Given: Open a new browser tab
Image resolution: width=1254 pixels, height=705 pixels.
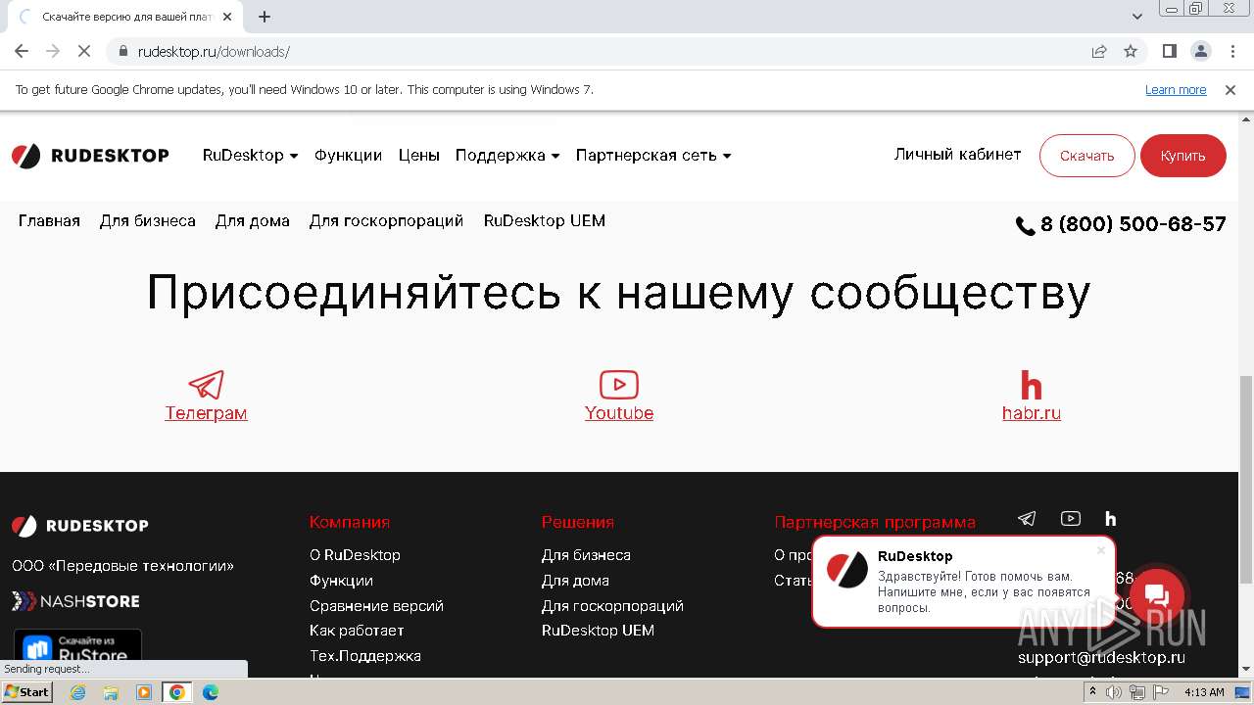Looking at the screenshot, I should coord(265,17).
